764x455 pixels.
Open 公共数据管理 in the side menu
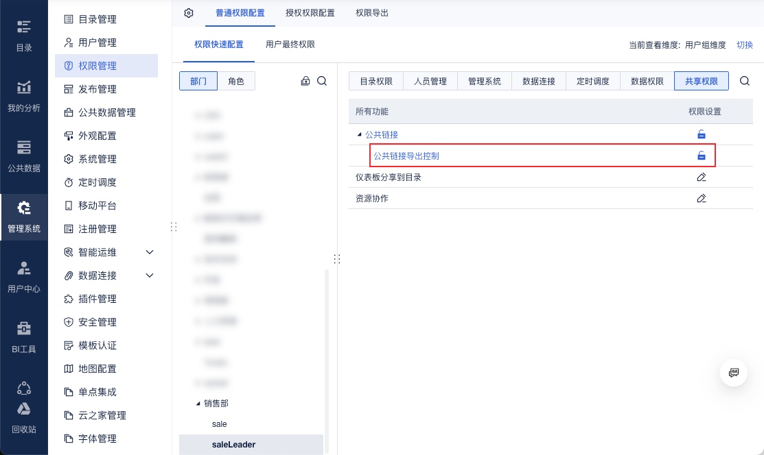106,112
